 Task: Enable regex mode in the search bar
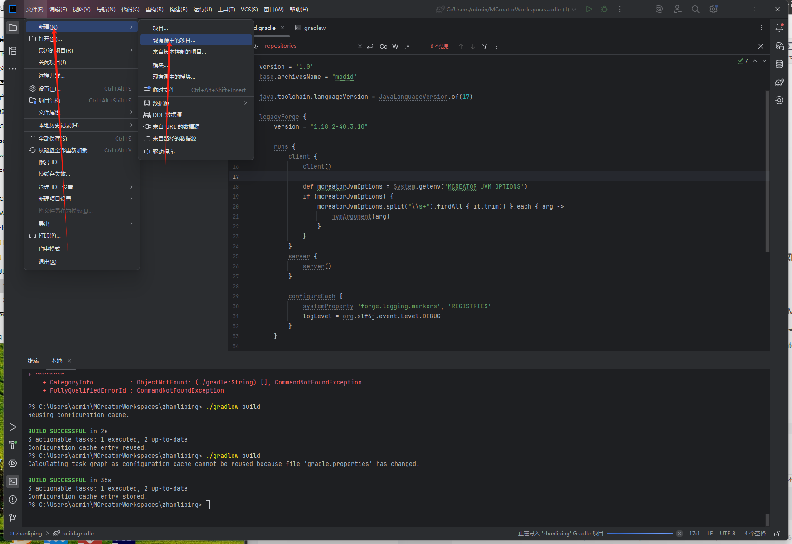pyautogui.click(x=407, y=46)
